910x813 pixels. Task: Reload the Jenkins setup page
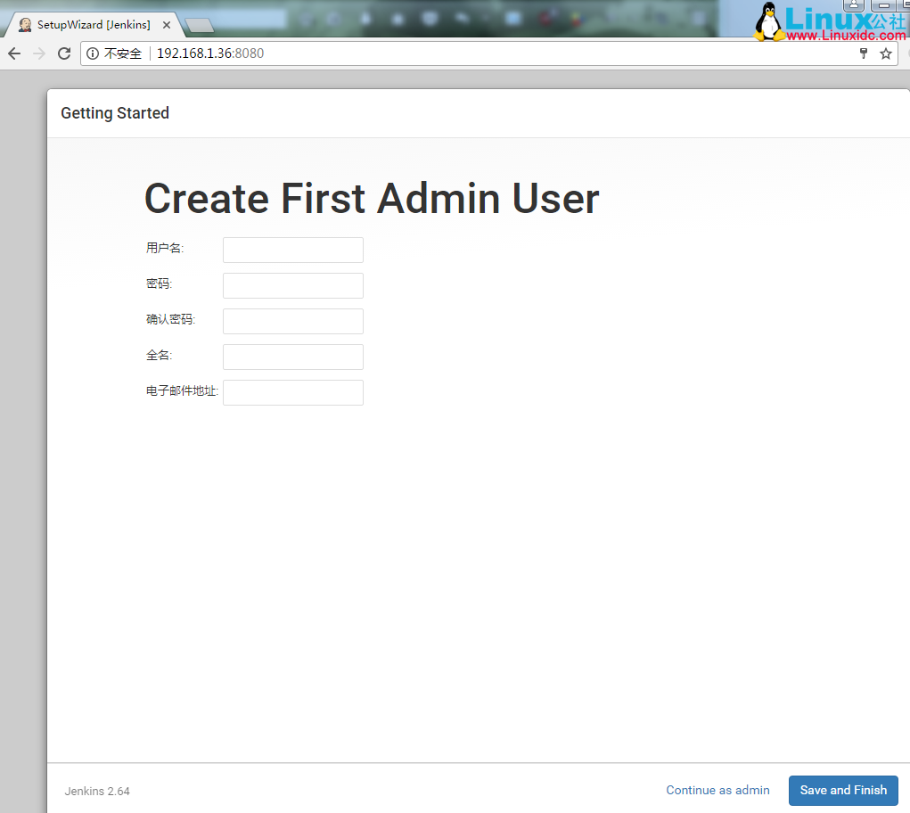(63, 53)
